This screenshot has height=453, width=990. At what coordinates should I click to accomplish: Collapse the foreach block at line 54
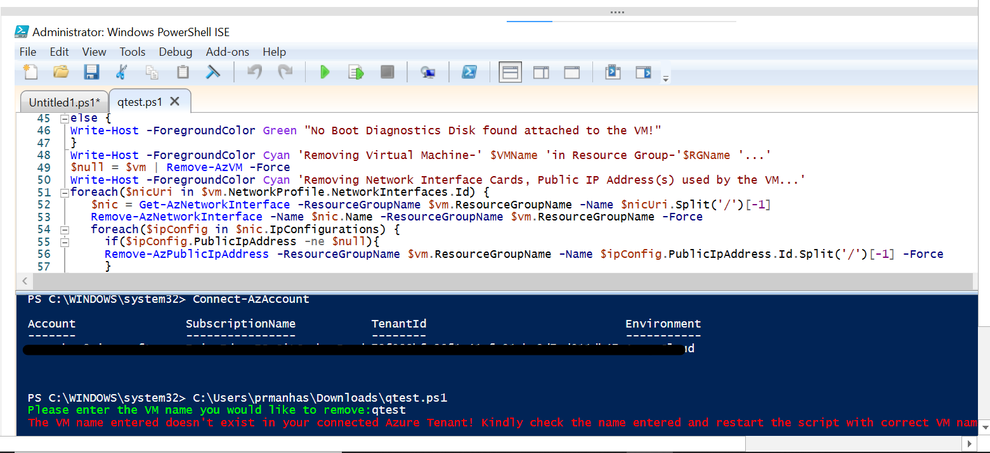(x=64, y=229)
